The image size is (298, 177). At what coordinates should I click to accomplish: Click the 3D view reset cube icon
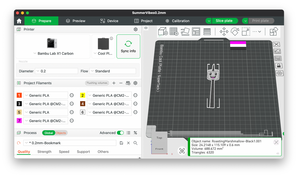pyautogui.click(x=182, y=151)
